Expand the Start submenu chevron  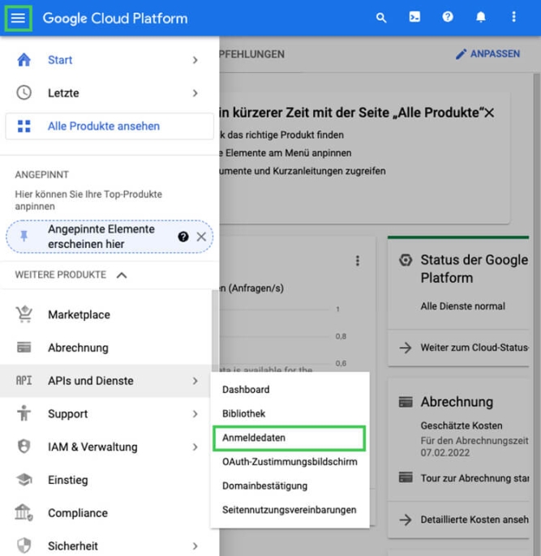click(x=195, y=60)
